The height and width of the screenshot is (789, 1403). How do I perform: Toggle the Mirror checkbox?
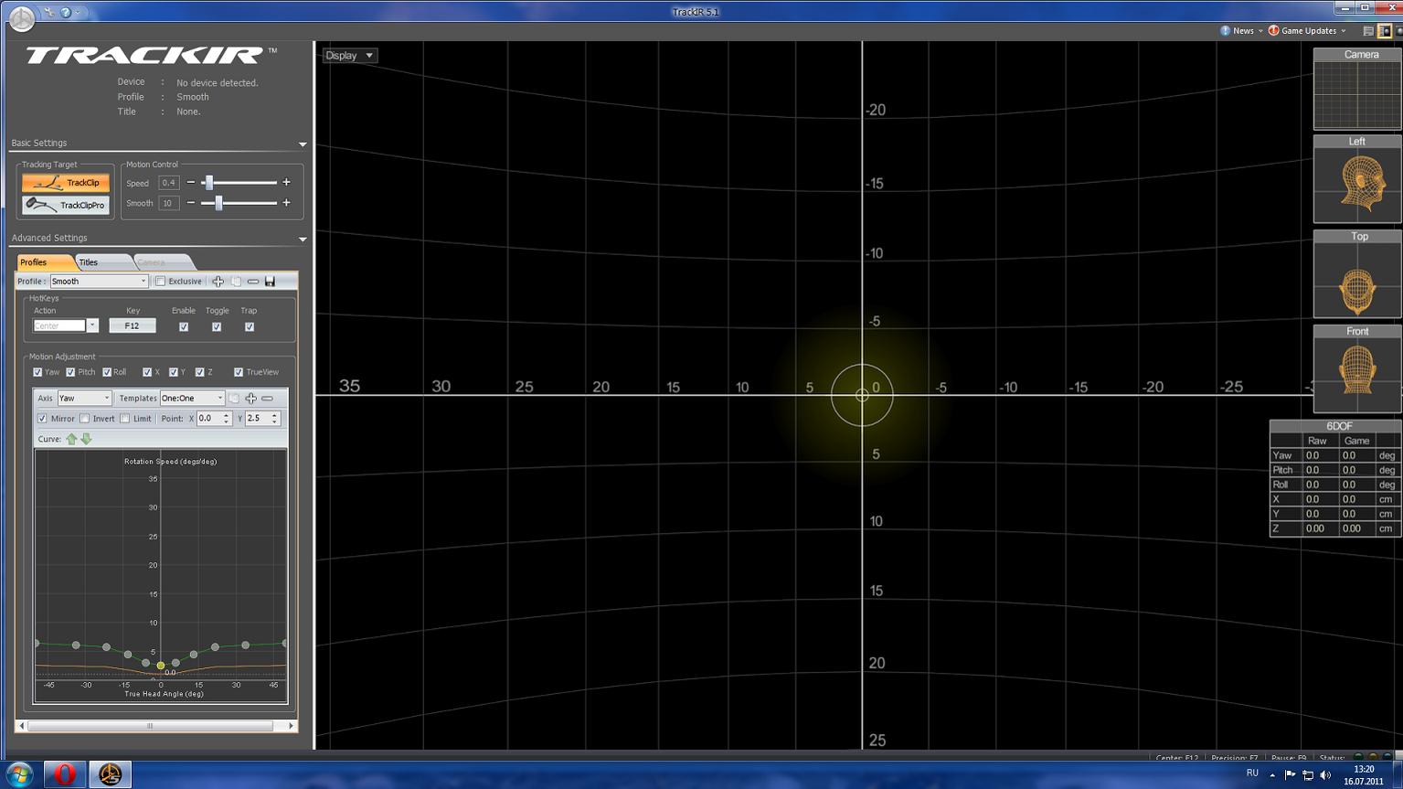[x=42, y=419]
